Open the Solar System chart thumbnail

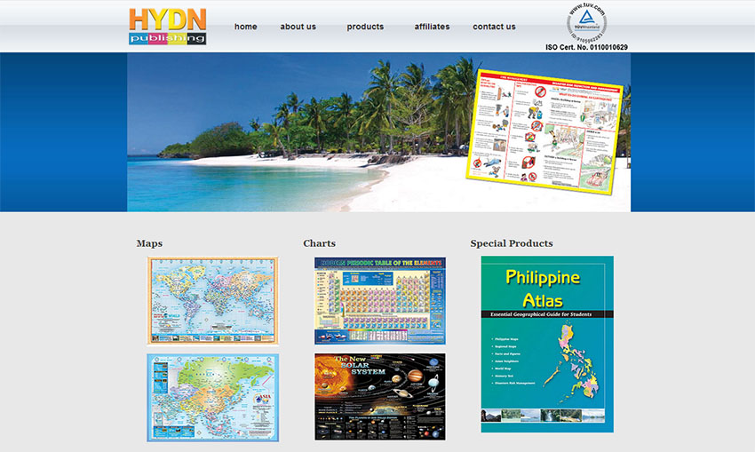tap(380, 397)
